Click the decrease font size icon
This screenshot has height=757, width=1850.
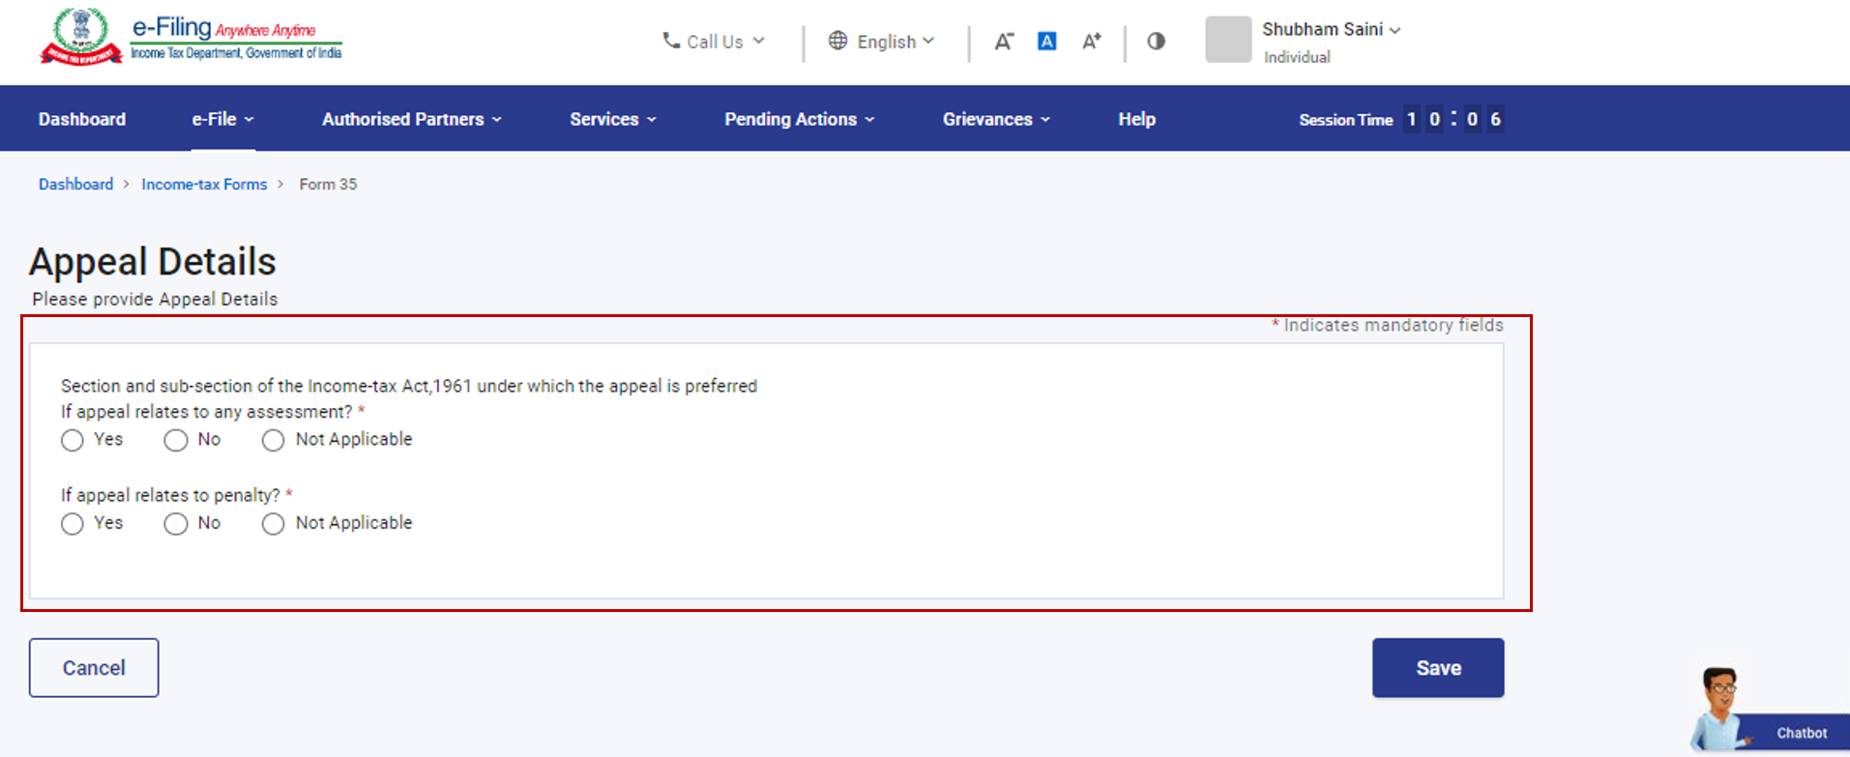pyautogui.click(x=1004, y=42)
